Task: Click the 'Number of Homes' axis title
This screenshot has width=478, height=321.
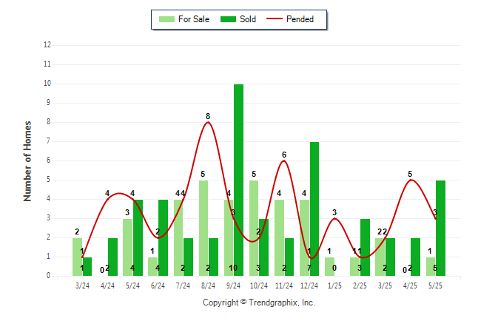Action: pos(27,161)
